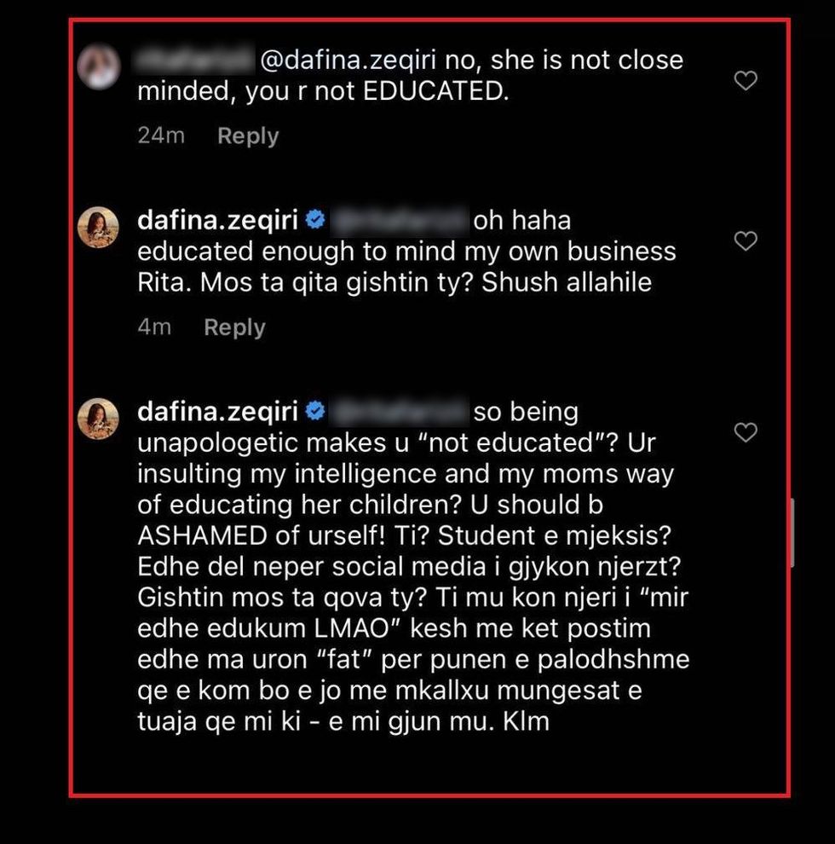
Task: Open dafina.zeqiri username on 'oh haha' reply
Action: pyautogui.click(x=217, y=220)
